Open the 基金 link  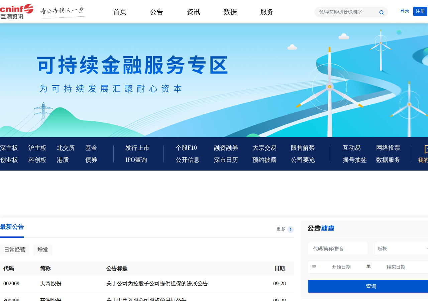click(91, 148)
